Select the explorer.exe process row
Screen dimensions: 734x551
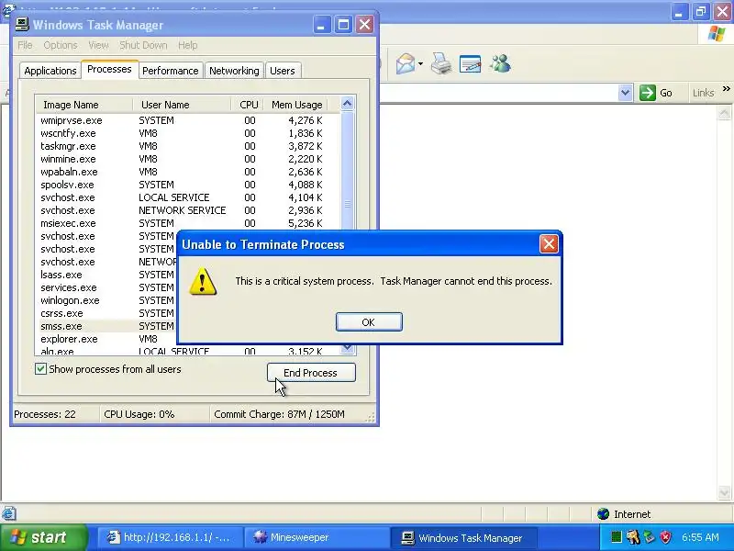(x=107, y=339)
